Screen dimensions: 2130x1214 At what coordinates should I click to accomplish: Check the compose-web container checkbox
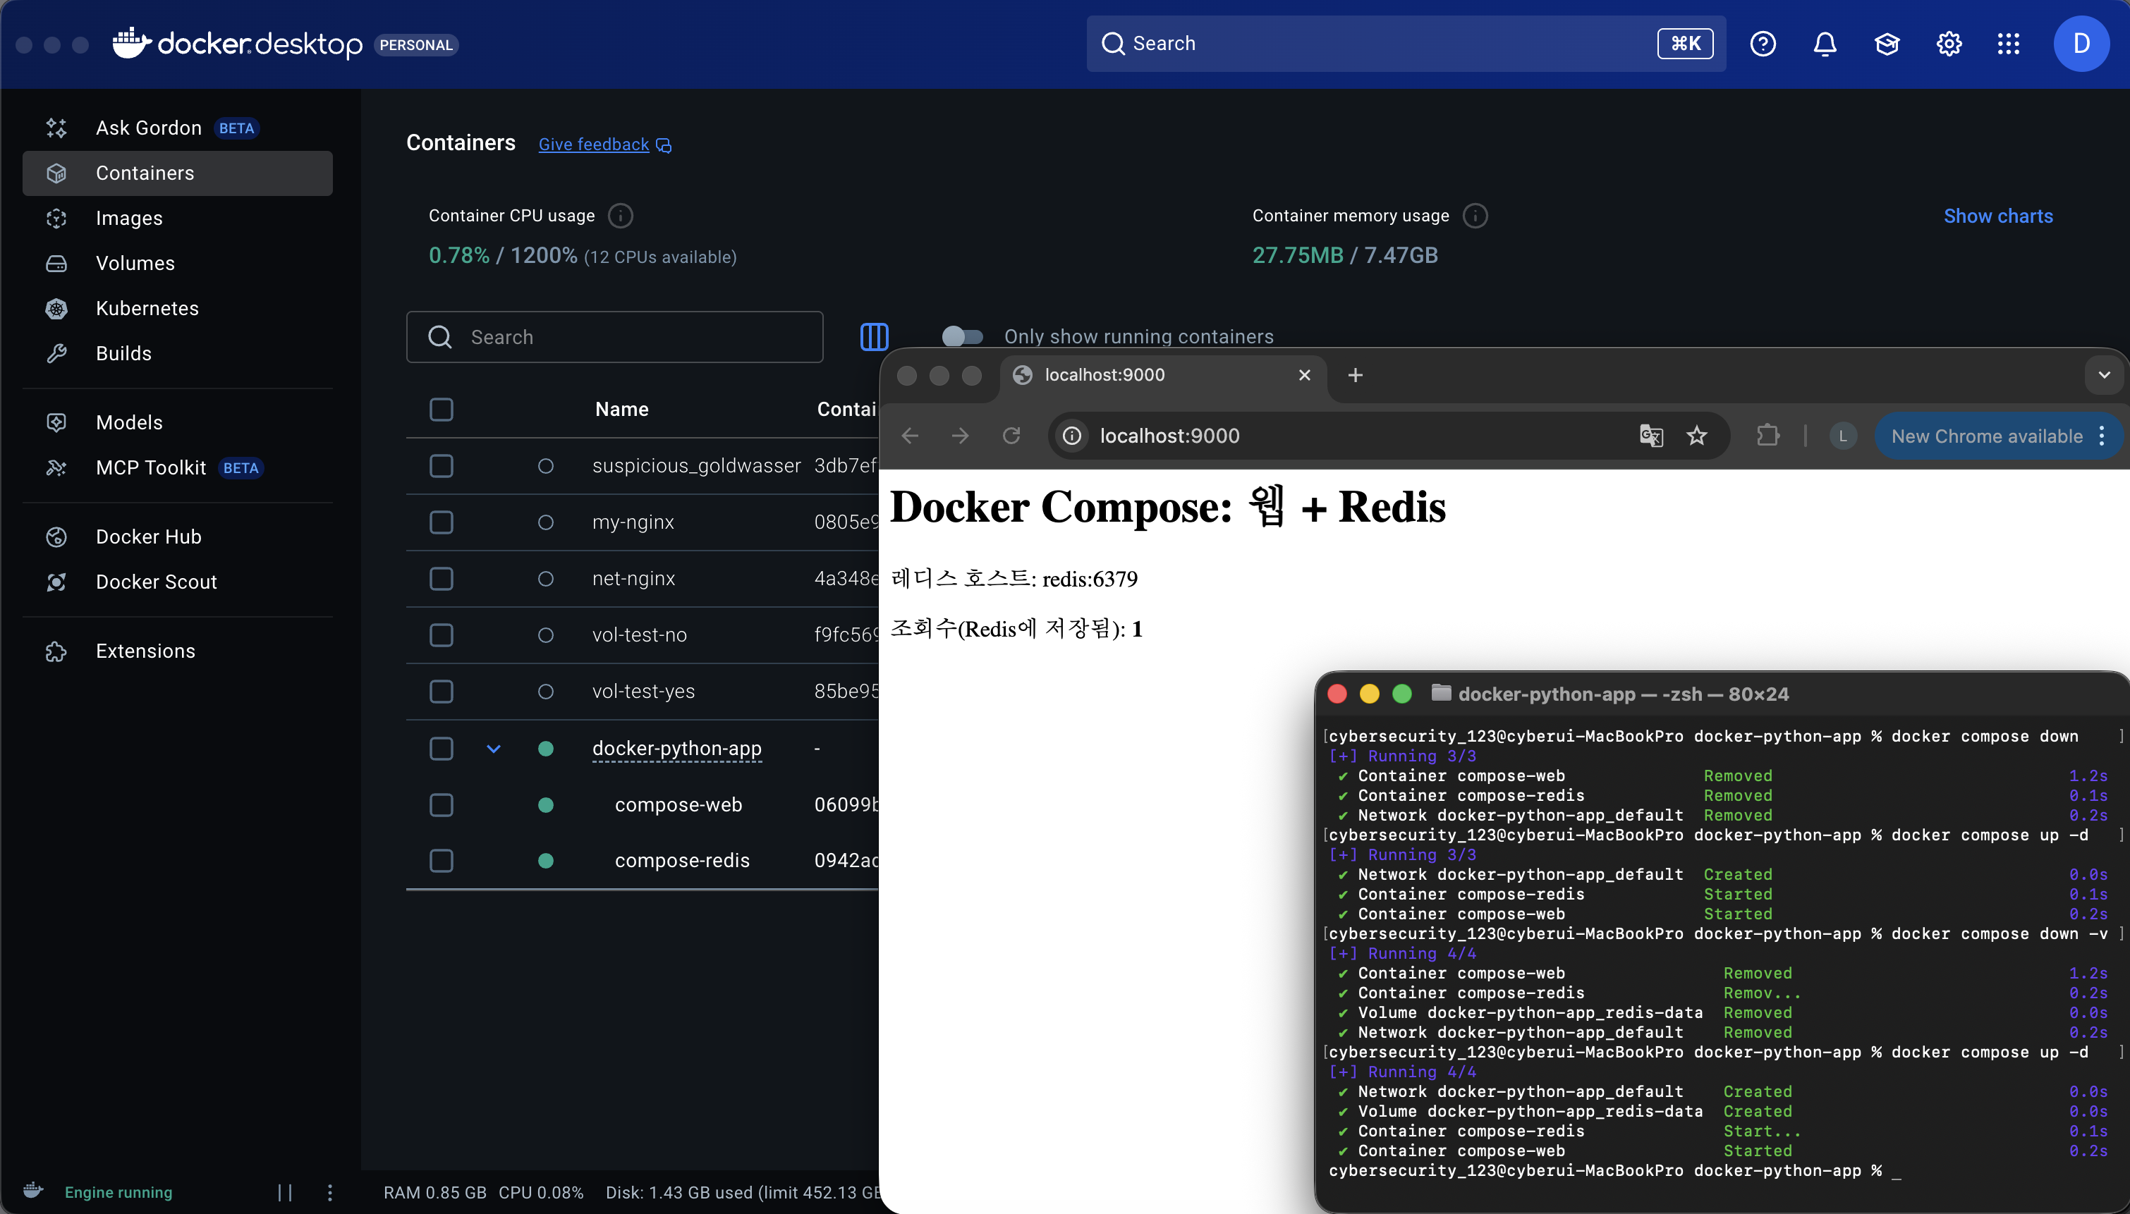pos(442,804)
